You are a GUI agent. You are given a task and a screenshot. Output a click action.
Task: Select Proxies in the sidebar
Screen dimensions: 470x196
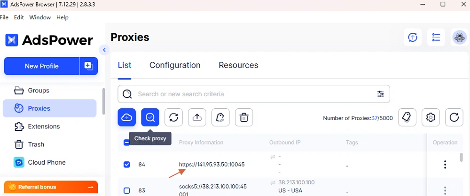(x=49, y=108)
